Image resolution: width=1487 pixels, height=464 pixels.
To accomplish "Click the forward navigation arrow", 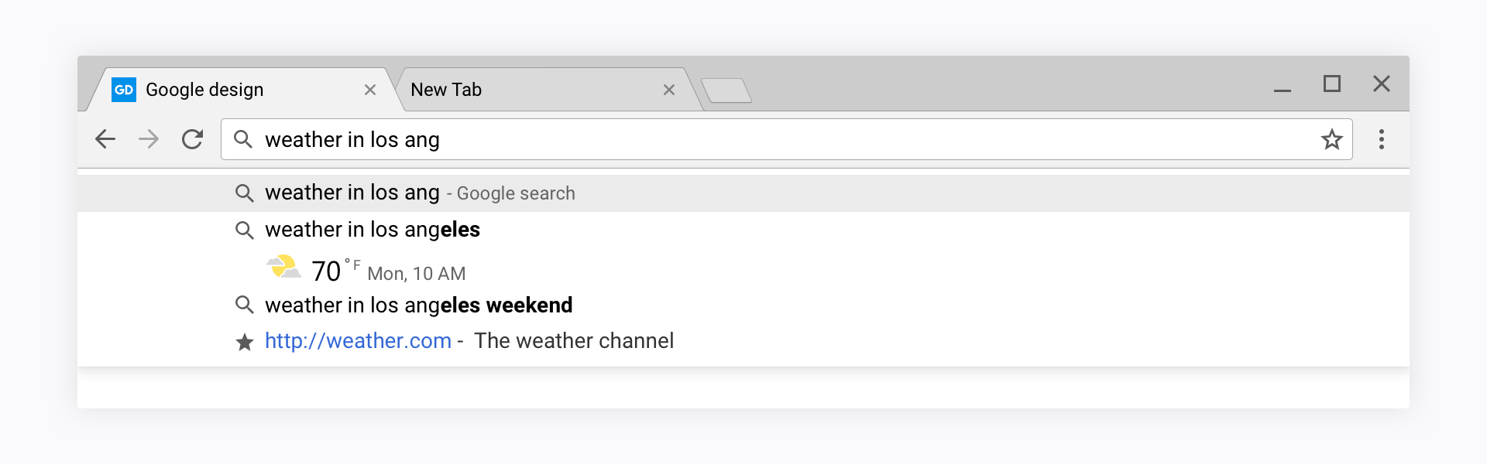I will pos(149,139).
